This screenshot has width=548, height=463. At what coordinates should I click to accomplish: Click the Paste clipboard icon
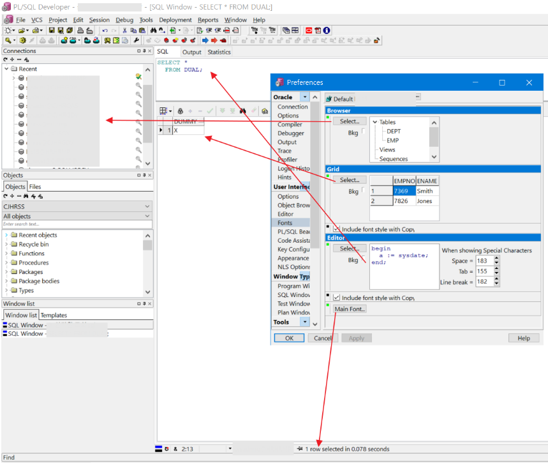[142, 31]
